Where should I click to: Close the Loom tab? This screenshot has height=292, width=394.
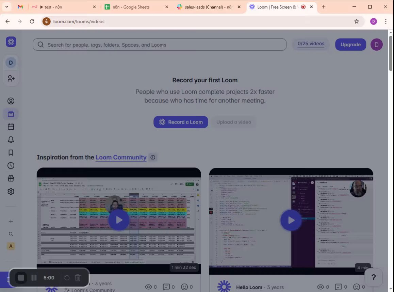[311, 7]
